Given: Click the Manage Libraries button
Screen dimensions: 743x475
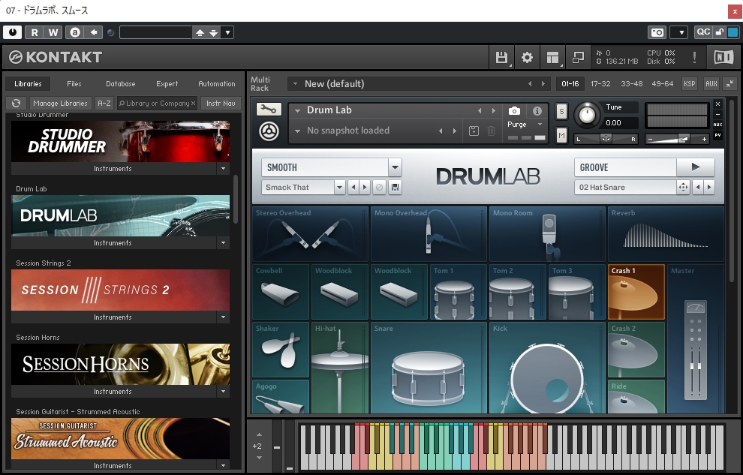Looking at the screenshot, I should 61,104.
